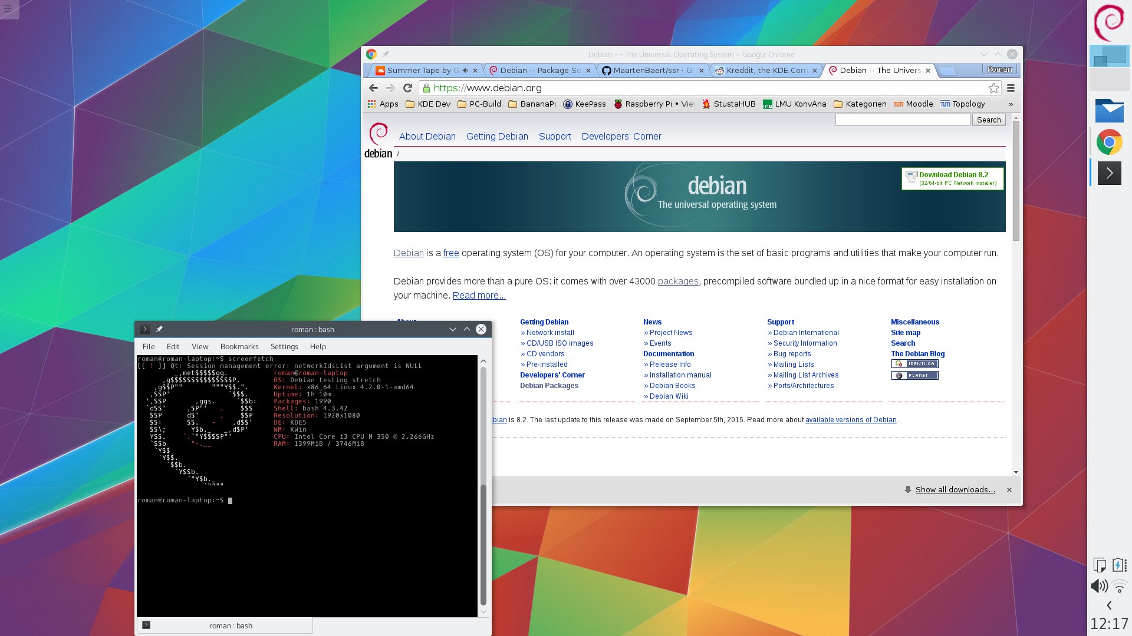Open the battery status tray icon
This screenshot has width=1132, height=636.
pos(1119,565)
